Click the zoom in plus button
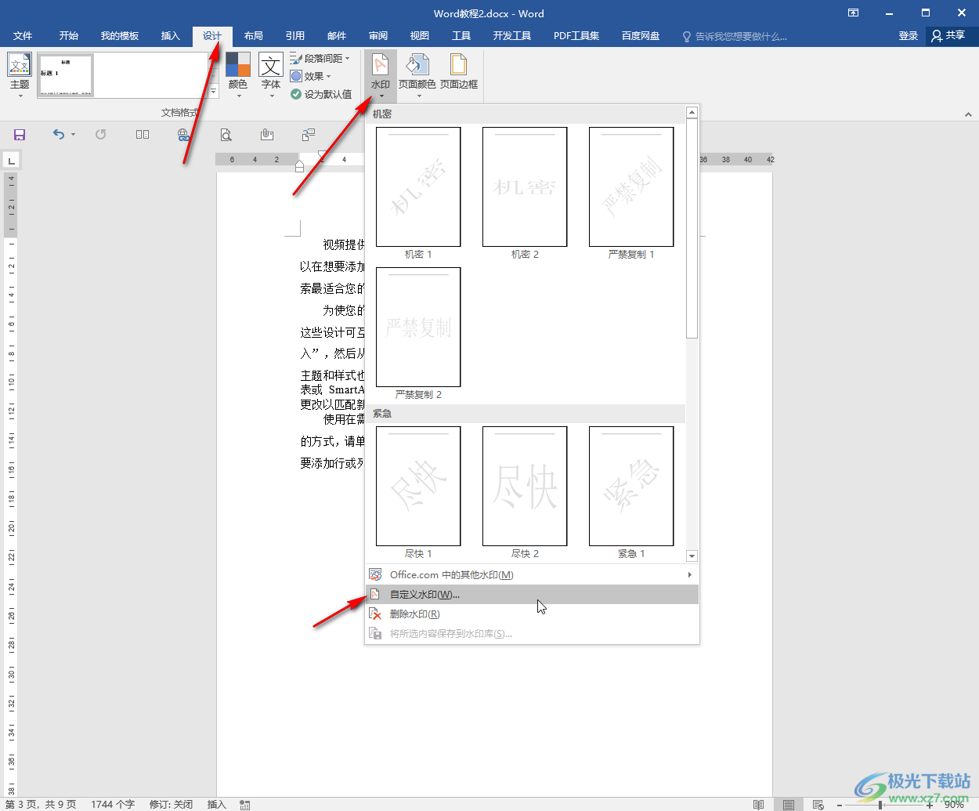 (930, 805)
